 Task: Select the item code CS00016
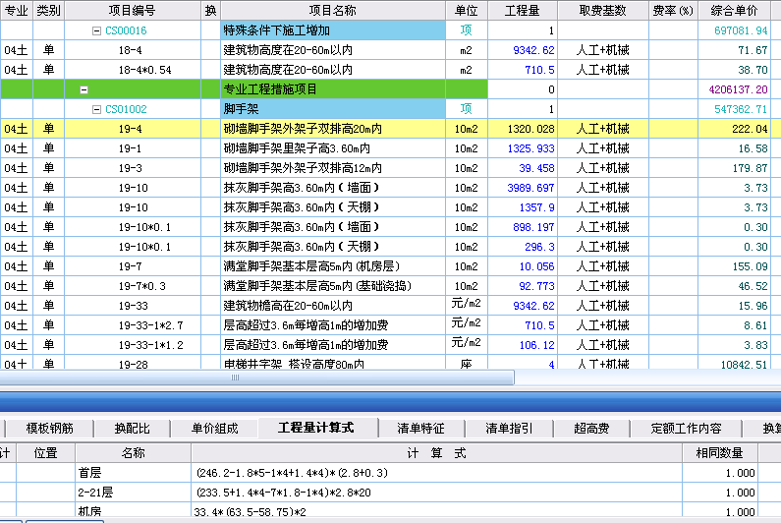(x=126, y=30)
